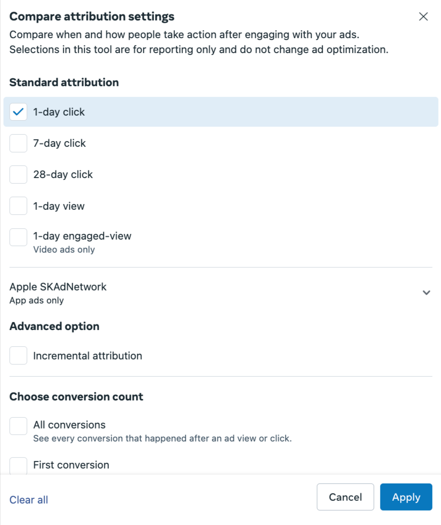Select the First conversion checkbox
The height and width of the screenshot is (525, 441).
click(x=18, y=466)
